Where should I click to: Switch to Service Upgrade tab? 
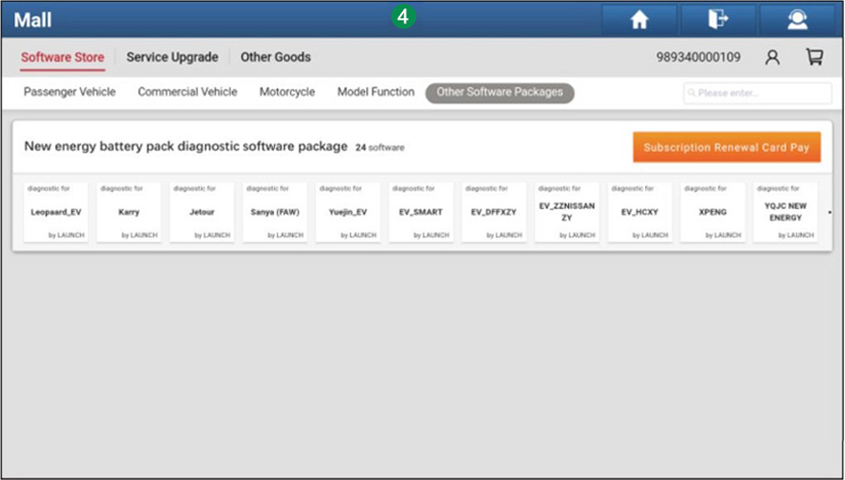click(x=173, y=57)
